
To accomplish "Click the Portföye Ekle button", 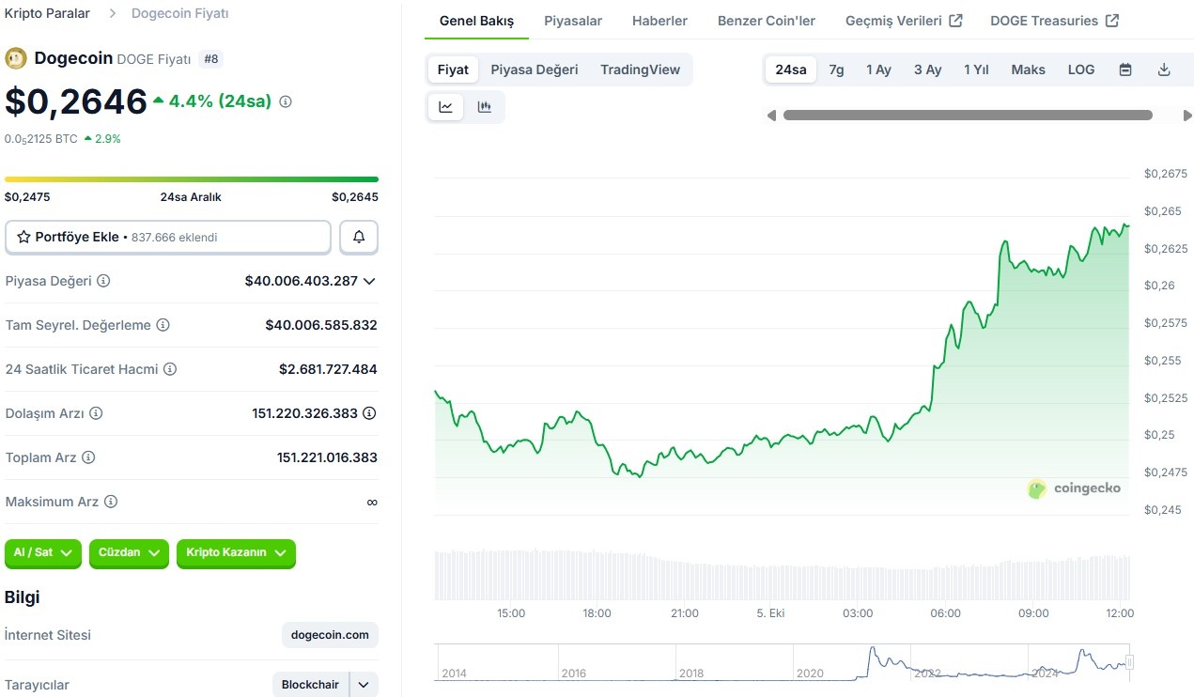I will [x=168, y=238].
